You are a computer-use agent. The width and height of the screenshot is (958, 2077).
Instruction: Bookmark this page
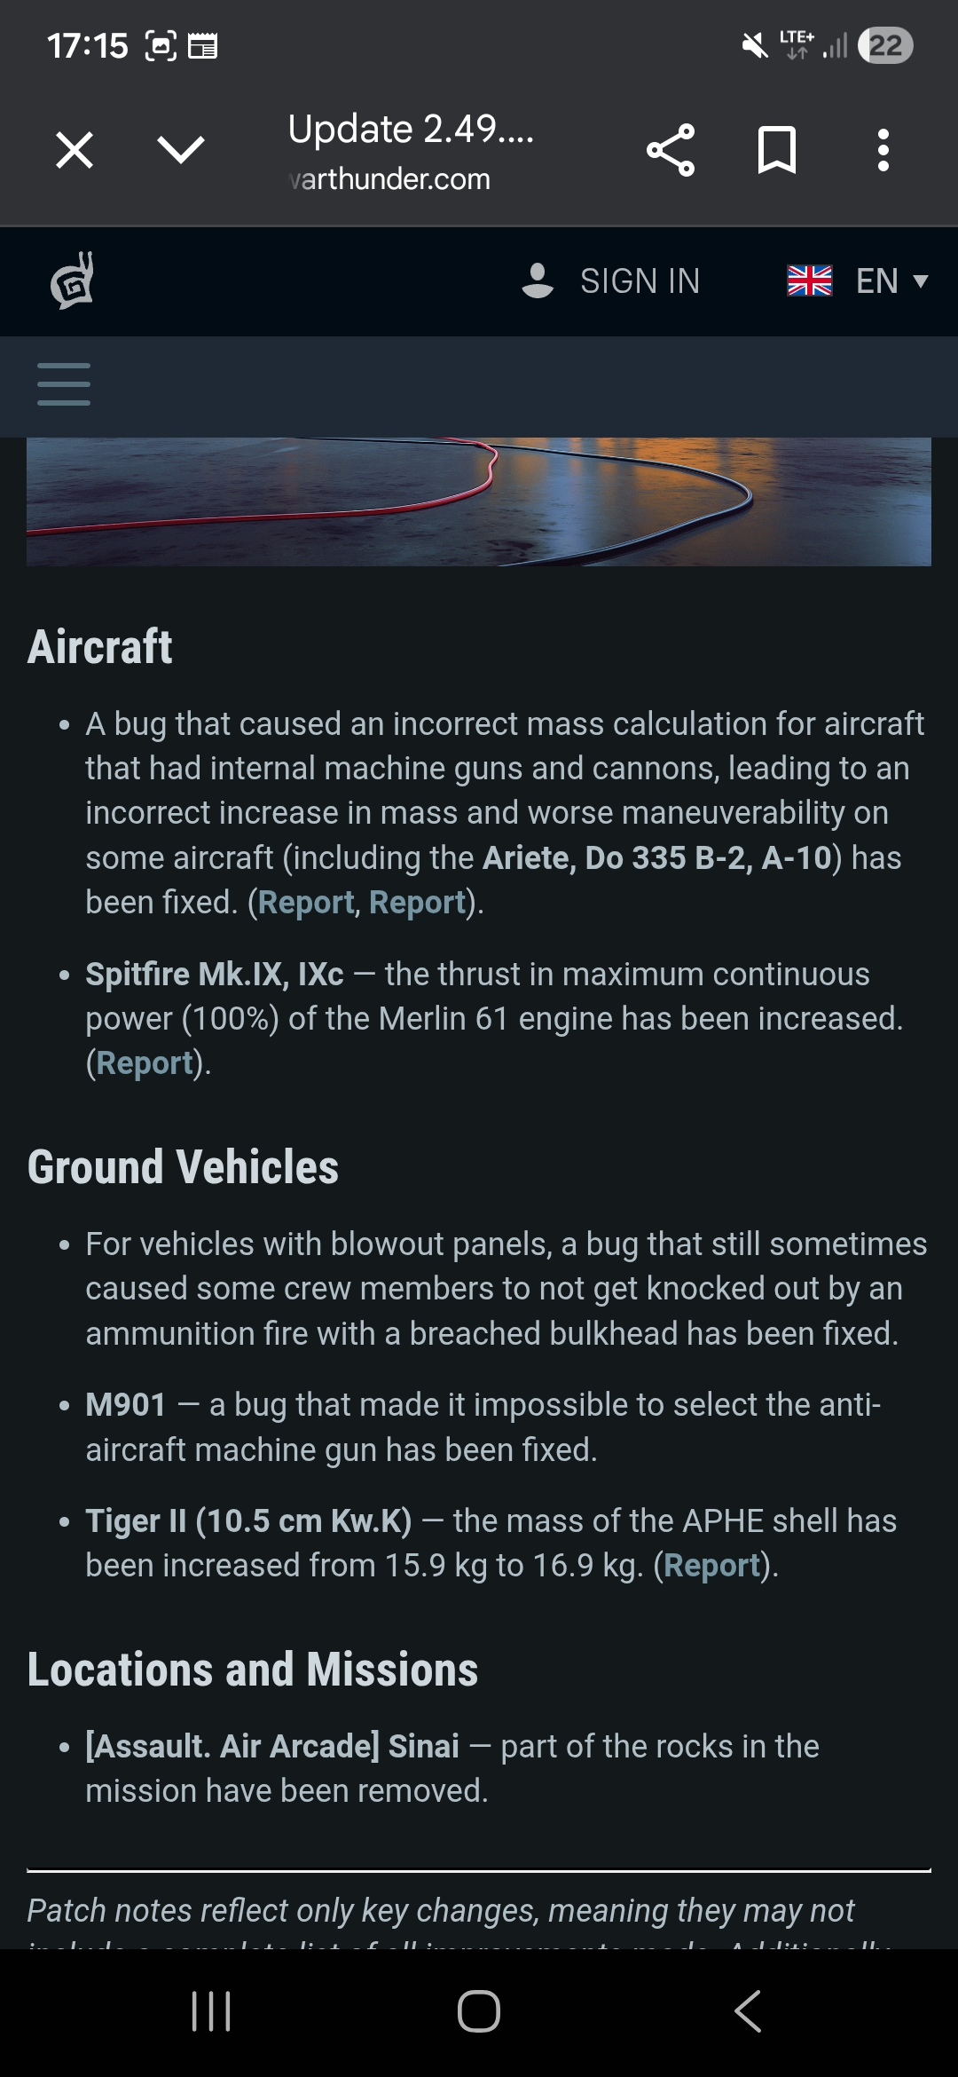pyautogui.click(x=777, y=150)
